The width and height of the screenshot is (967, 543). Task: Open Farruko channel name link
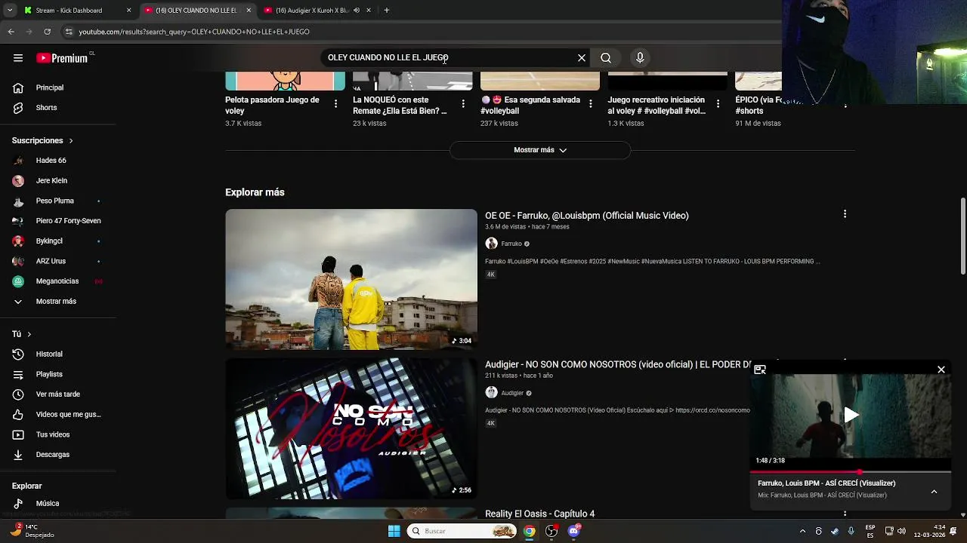point(511,244)
